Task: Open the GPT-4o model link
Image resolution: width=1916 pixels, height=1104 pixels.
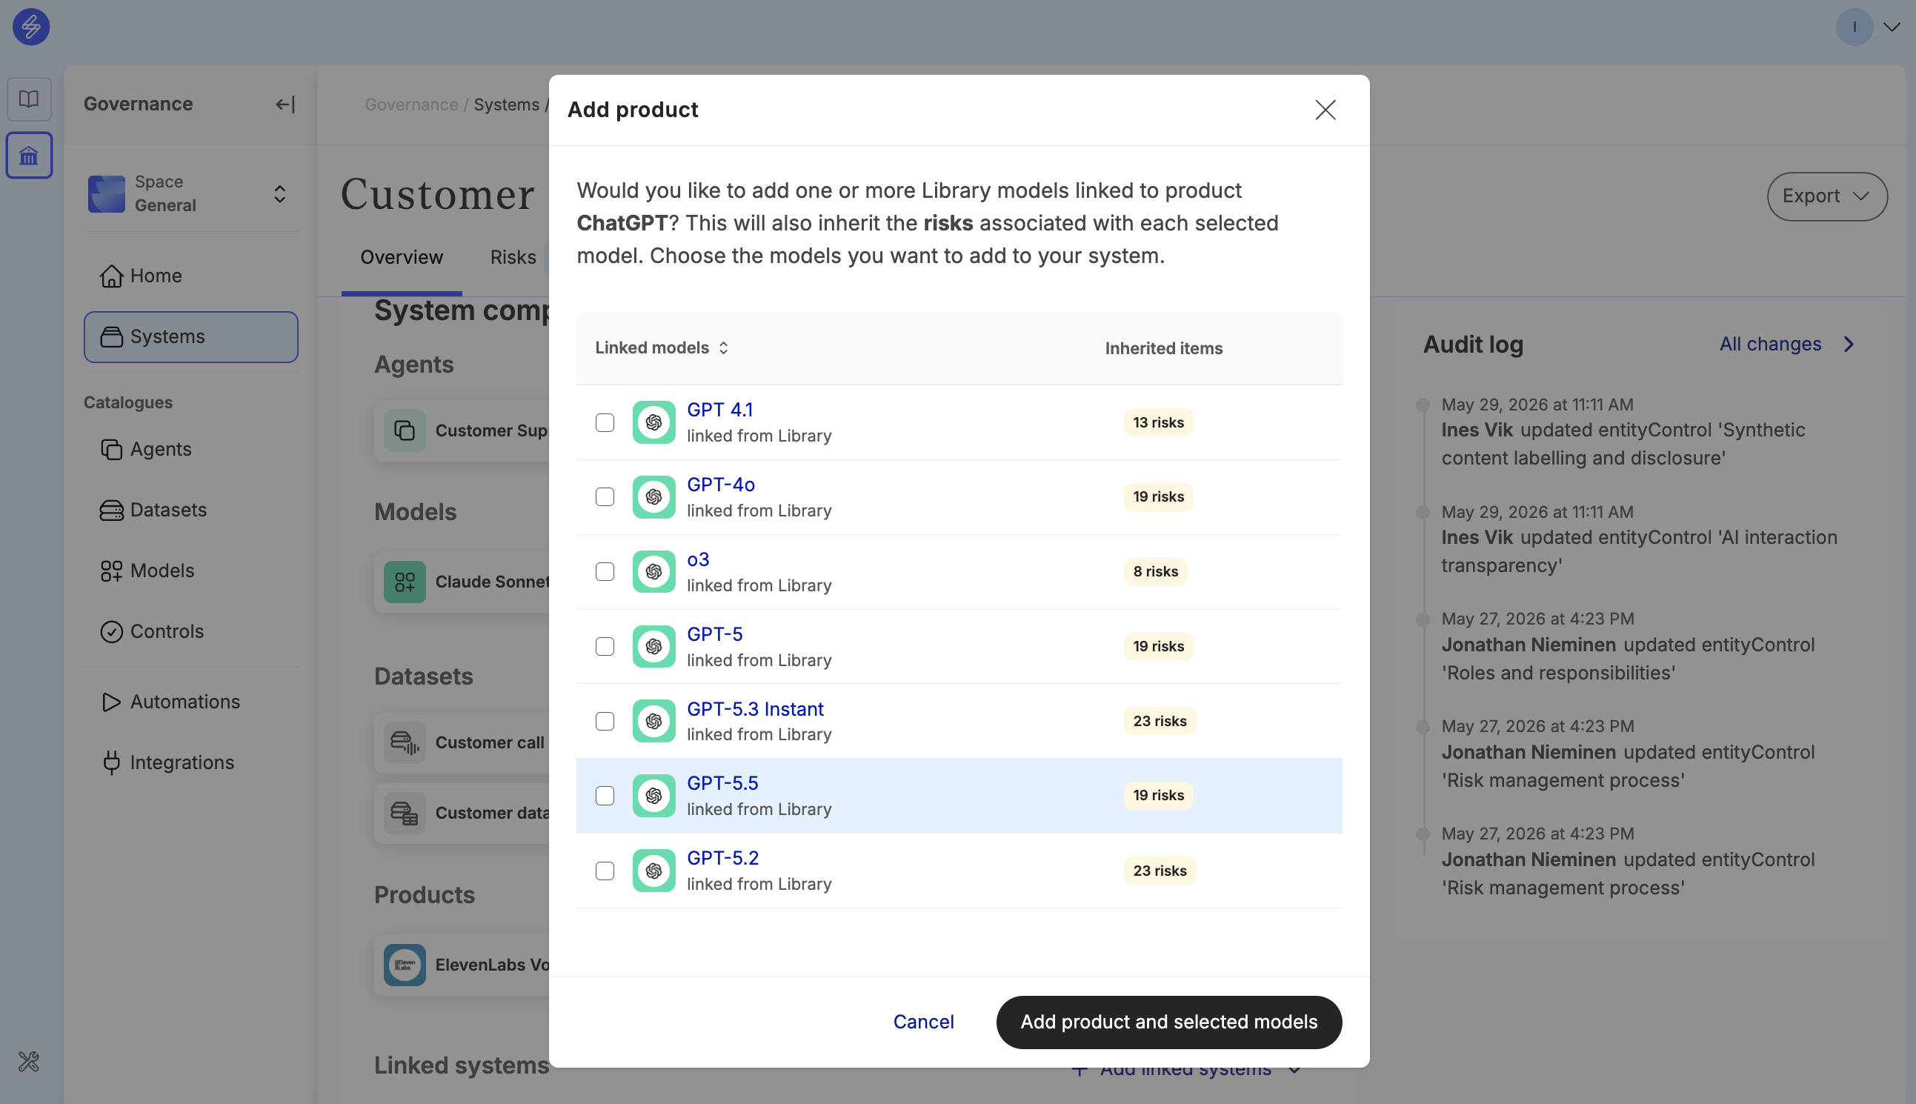Action: 720,485
